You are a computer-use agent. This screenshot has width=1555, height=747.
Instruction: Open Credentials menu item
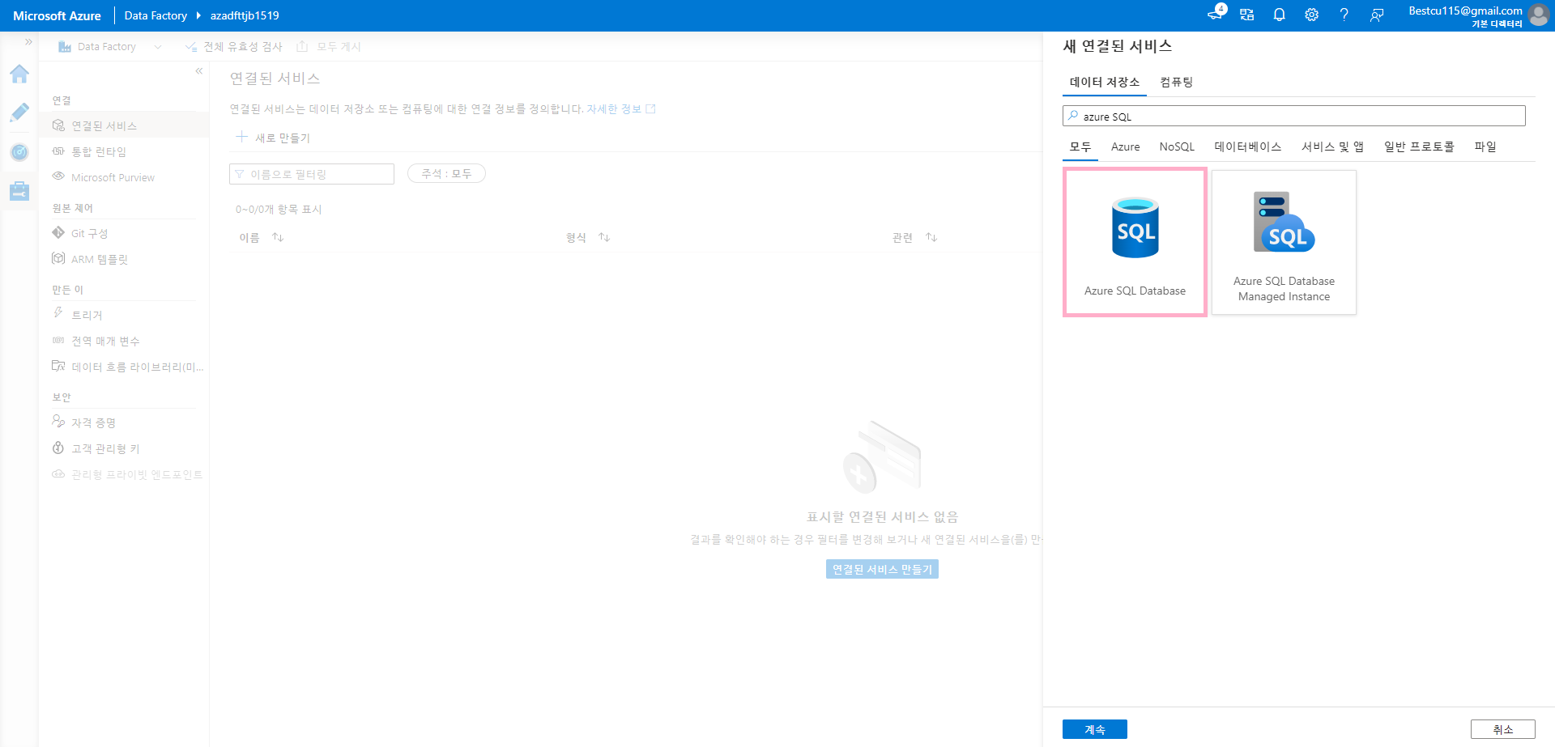[x=124, y=422]
